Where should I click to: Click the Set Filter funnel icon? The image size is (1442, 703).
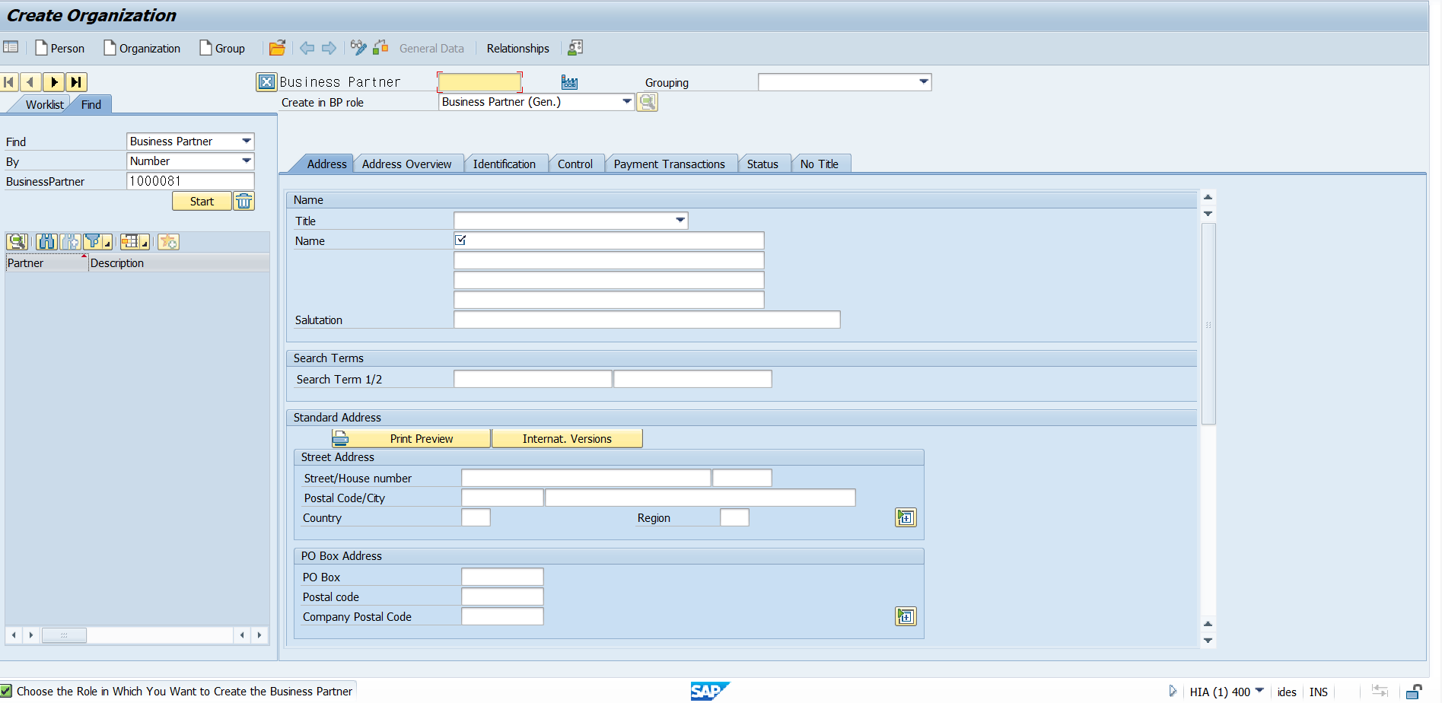click(93, 242)
